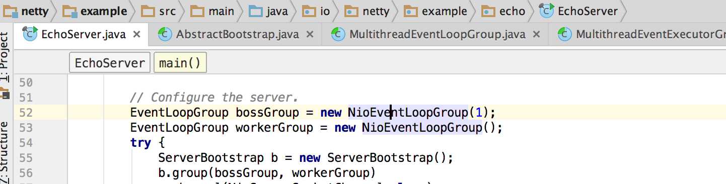Close the AbstractBootstrap.java tab
The height and width of the screenshot is (184, 726).
(310, 35)
